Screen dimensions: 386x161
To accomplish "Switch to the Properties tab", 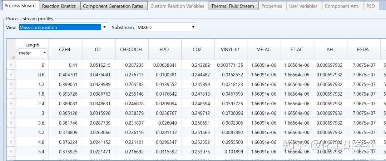I will click(272, 6).
